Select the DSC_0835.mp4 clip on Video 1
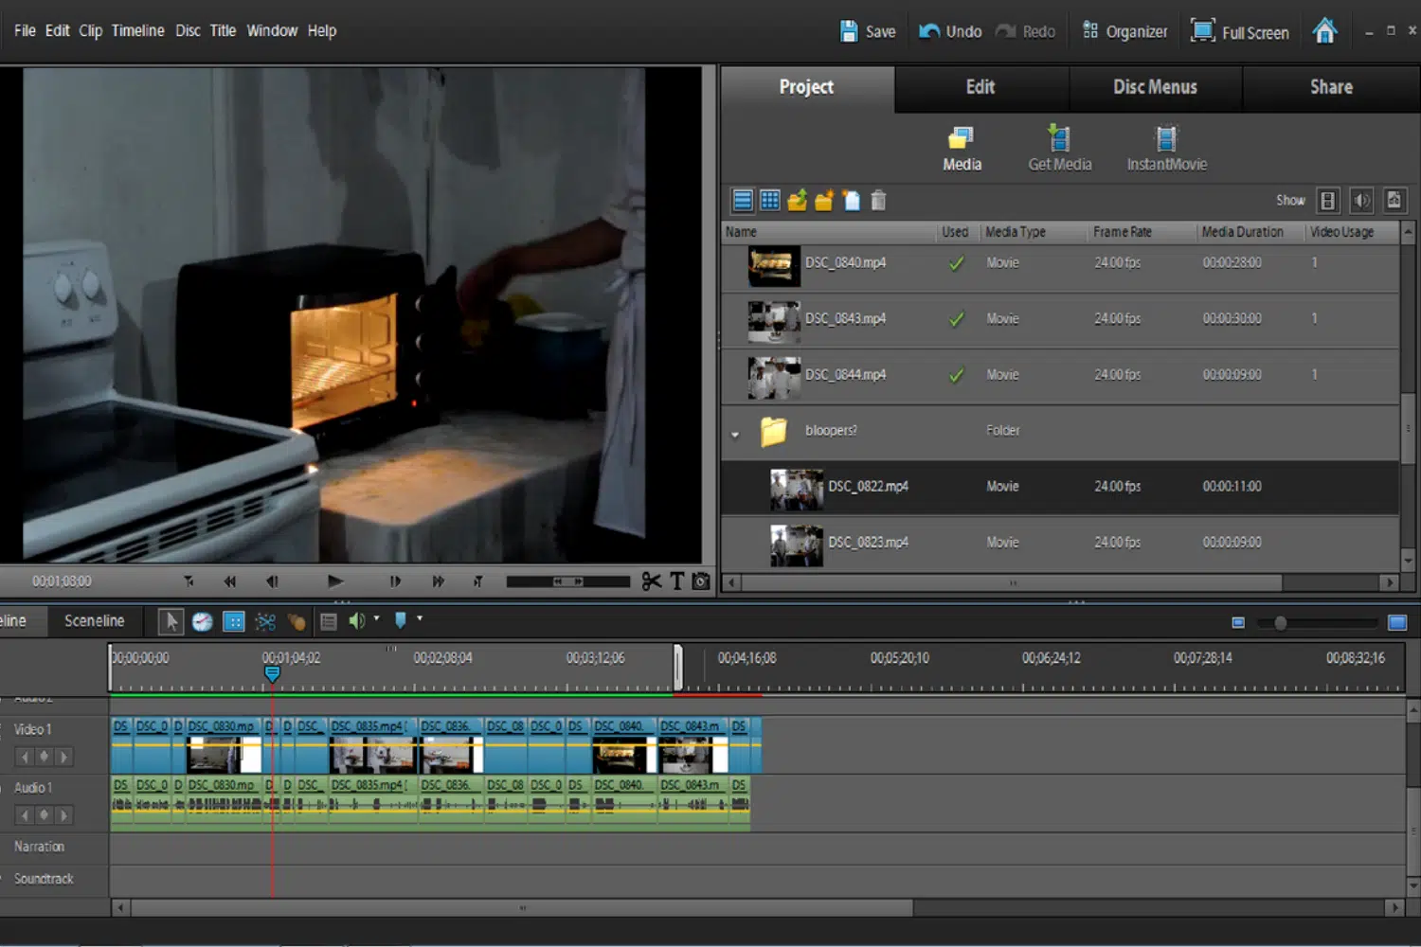 (x=372, y=746)
